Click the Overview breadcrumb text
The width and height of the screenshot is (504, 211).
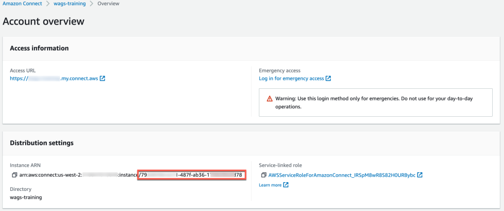(x=108, y=4)
